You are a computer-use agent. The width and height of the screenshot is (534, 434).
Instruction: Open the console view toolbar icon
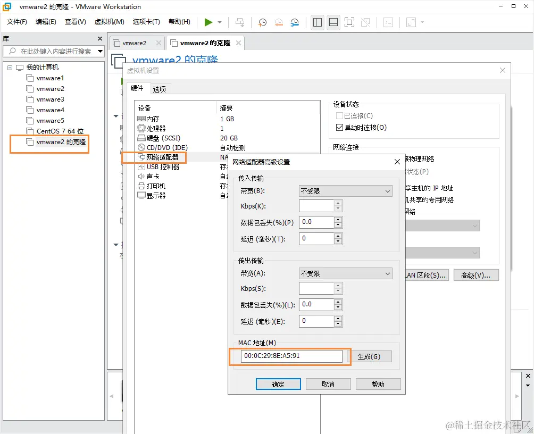tap(388, 22)
